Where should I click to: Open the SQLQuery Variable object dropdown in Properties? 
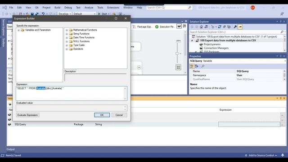coord(285,61)
